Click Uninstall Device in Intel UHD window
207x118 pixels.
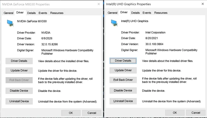pos(123,101)
